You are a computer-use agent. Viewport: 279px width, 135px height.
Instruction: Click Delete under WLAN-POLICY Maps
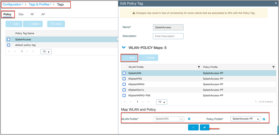[x=148, y=58]
